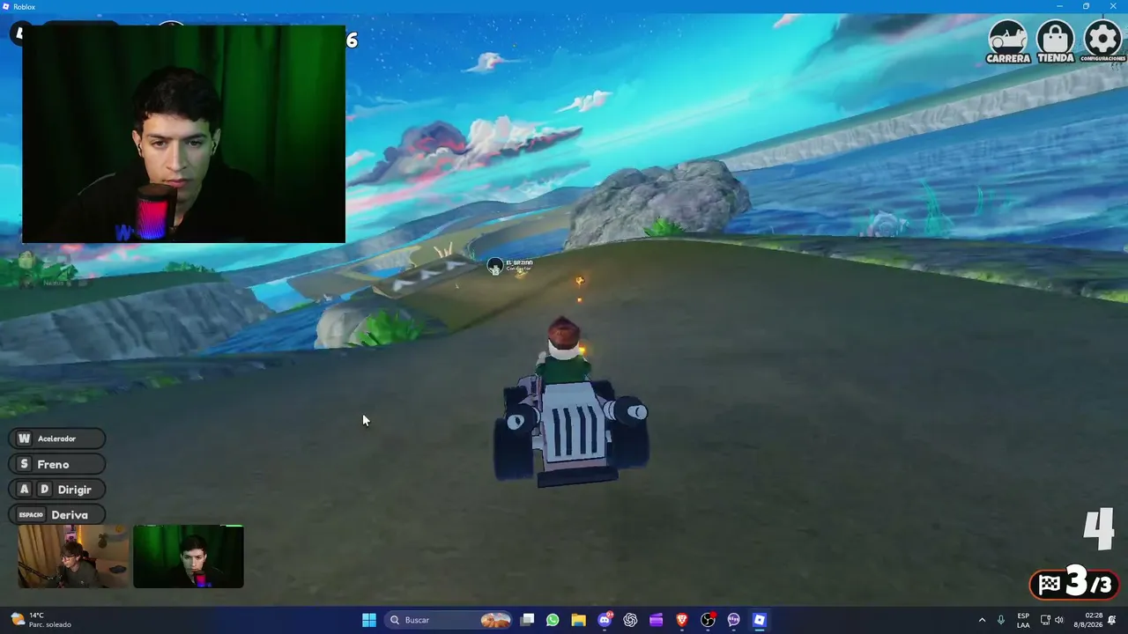The width and height of the screenshot is (1128, 634).
Task: Show hidden system tray icons
Action: (x=982, y=620)
